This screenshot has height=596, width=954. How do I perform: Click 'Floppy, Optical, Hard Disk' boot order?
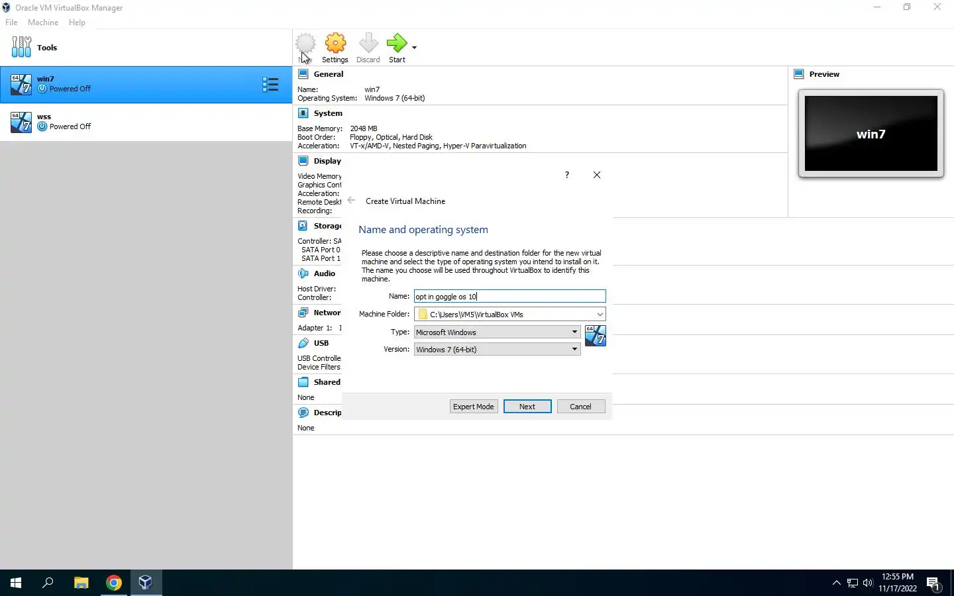391,137
